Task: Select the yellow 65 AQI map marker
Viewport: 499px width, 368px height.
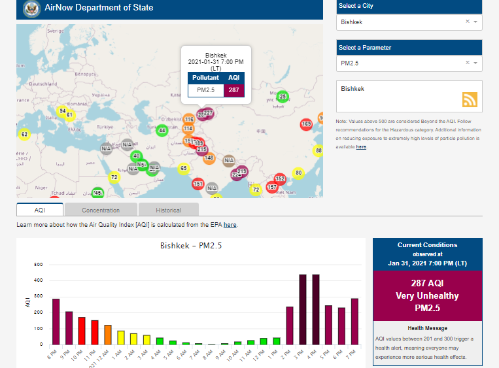Action: coord(184,169)
